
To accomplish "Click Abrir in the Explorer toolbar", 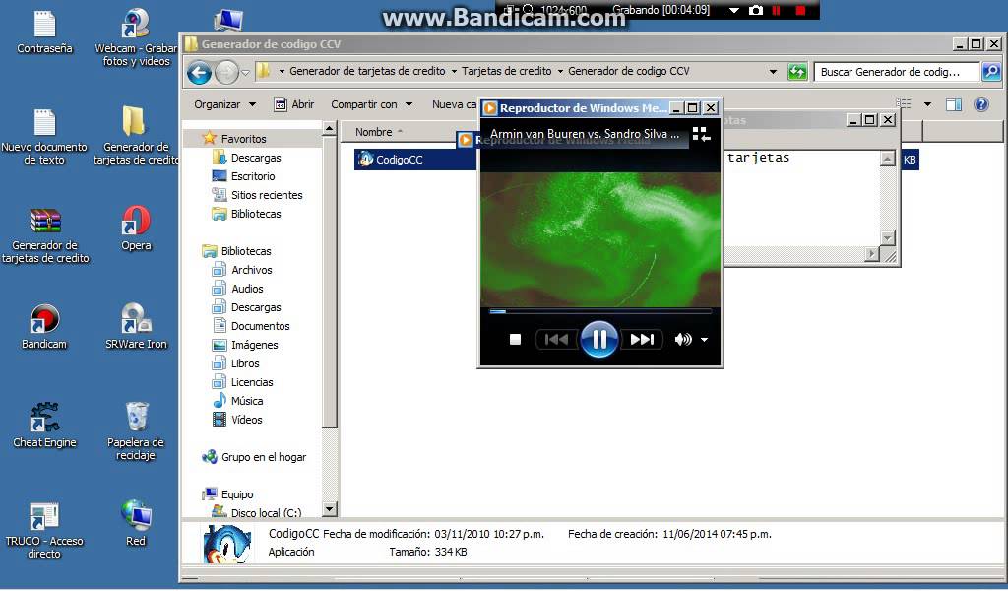I will 294,104.
